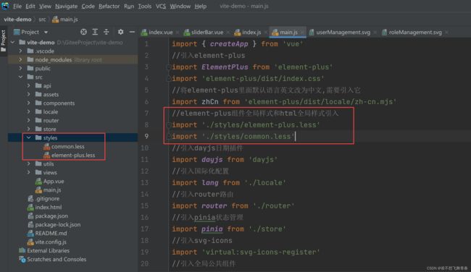Open the Run menu

129,6
